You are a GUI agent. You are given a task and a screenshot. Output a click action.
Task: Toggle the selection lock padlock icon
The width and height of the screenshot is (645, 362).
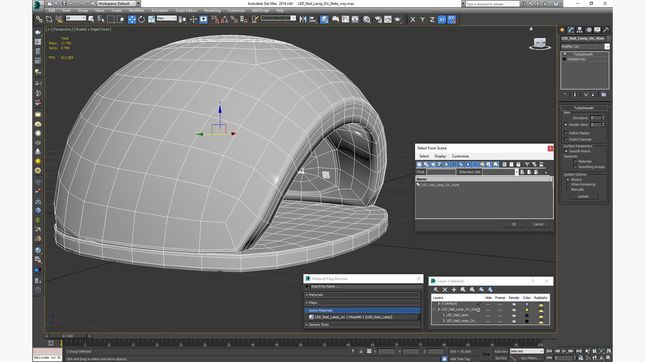[361, 351]
